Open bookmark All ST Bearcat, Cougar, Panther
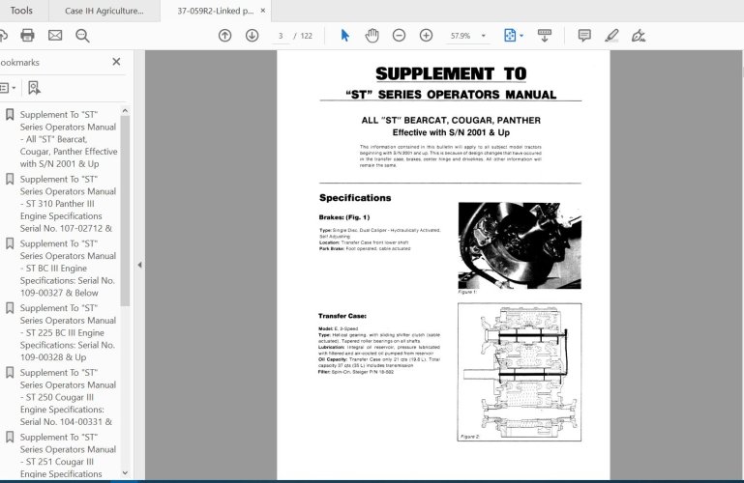 [69, 139]
